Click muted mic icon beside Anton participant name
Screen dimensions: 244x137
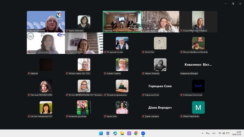click(143, 52)
